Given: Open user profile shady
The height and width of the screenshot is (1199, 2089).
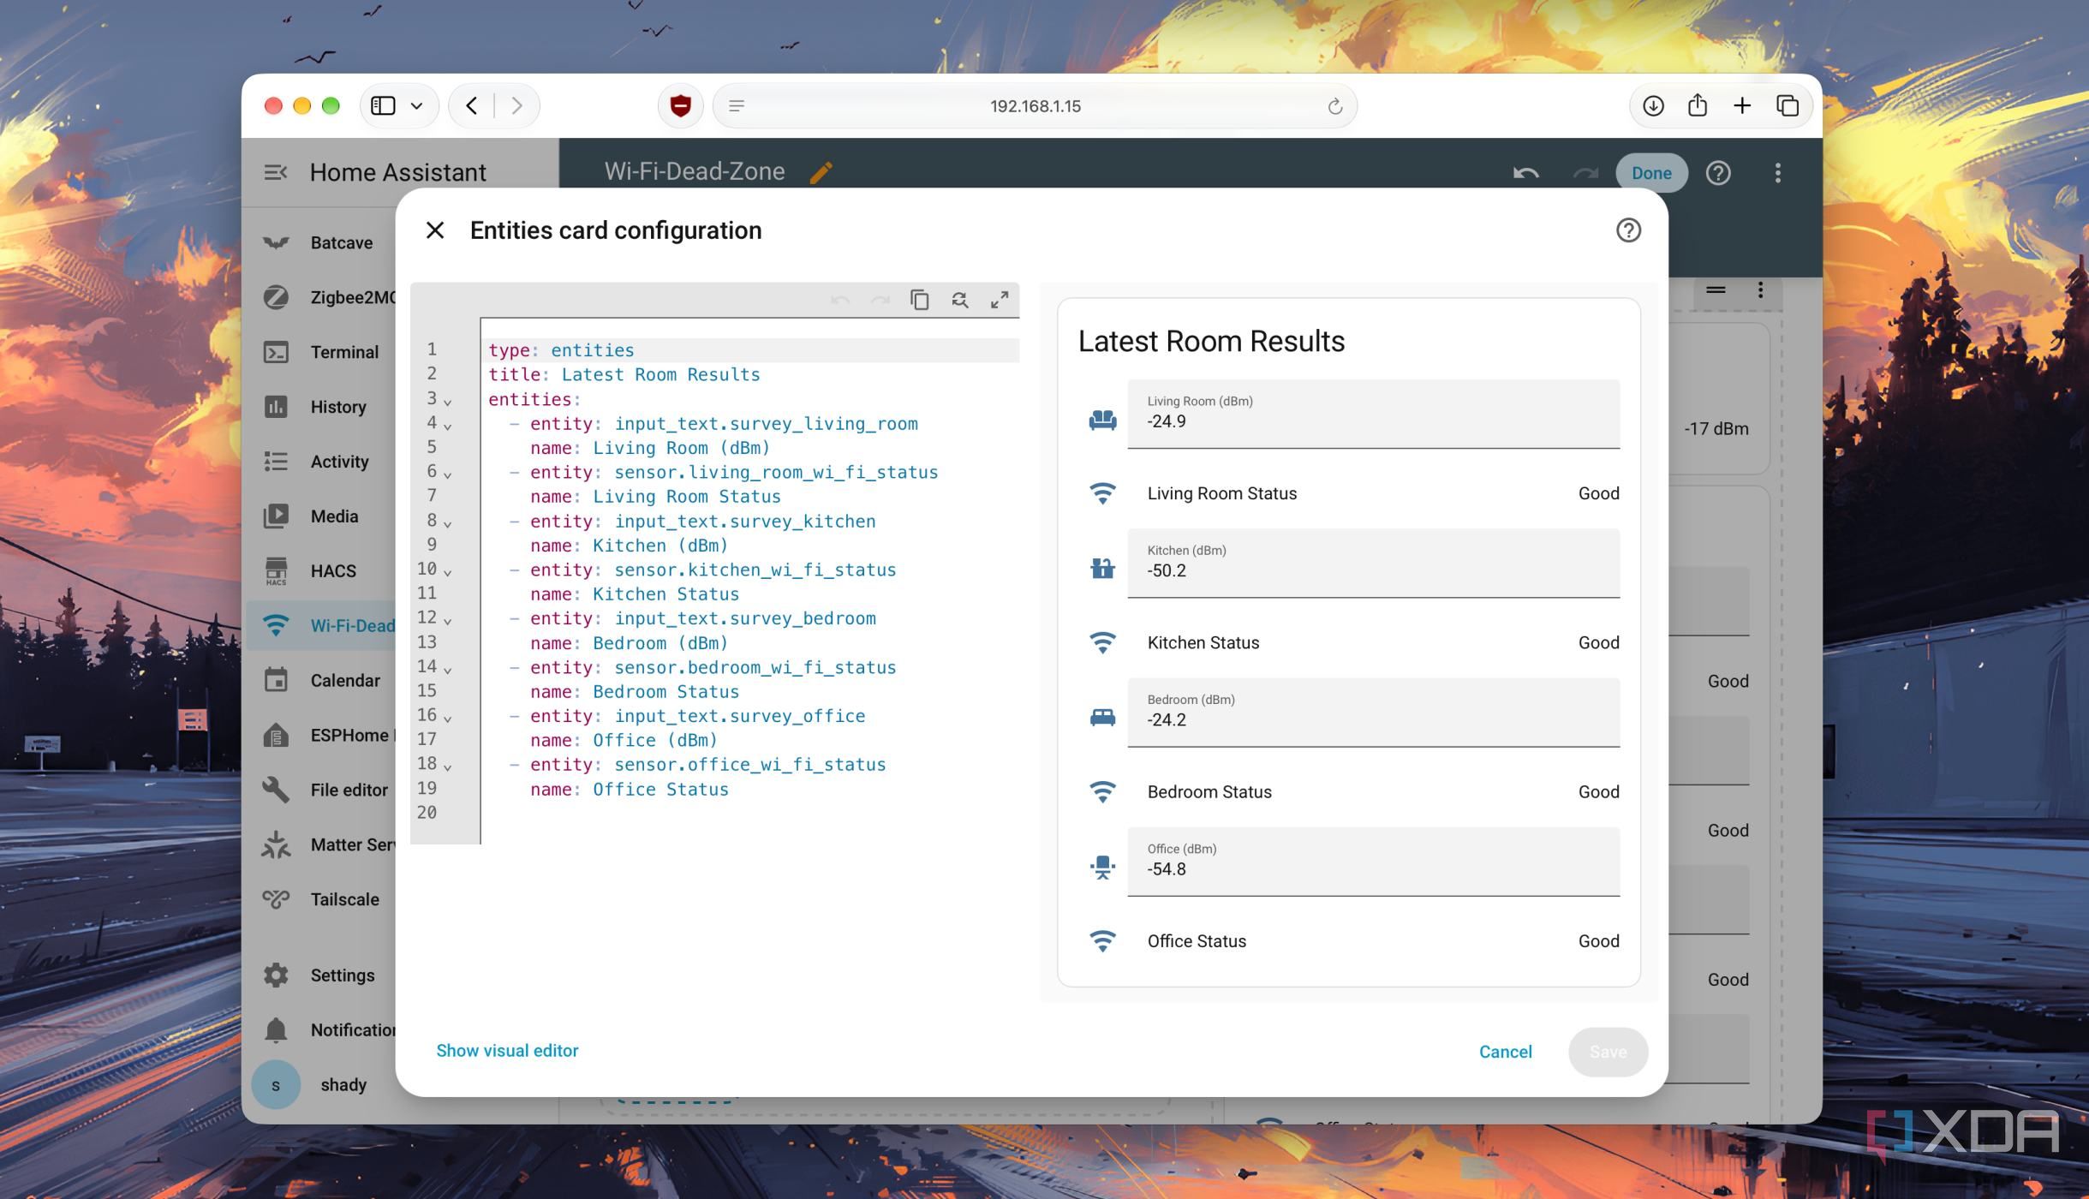Looking at the screenshot, I should [321, 1085].
